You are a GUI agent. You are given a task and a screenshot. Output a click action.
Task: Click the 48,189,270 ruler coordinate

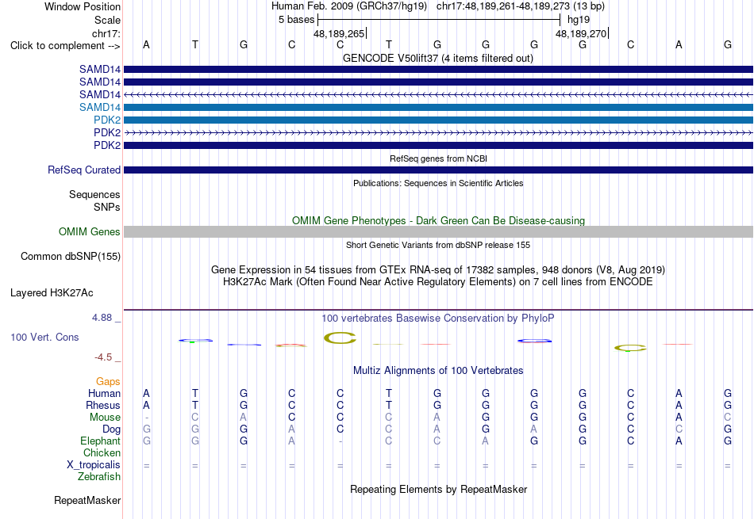pos(581,33)
